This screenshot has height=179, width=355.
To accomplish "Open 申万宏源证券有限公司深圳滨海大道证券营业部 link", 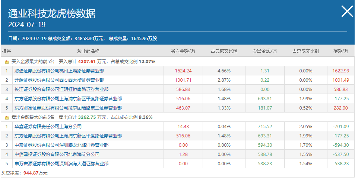I will tap(61, 164).
